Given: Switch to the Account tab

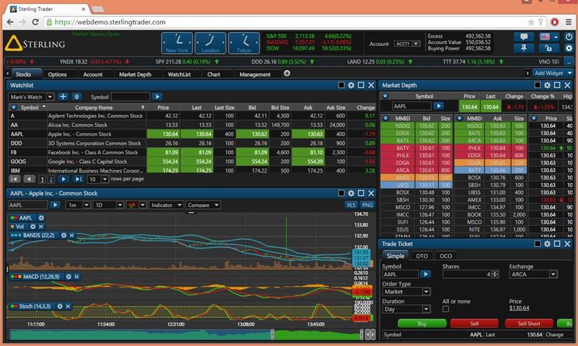Looking at the screenshot, I should tap(93, 74).
